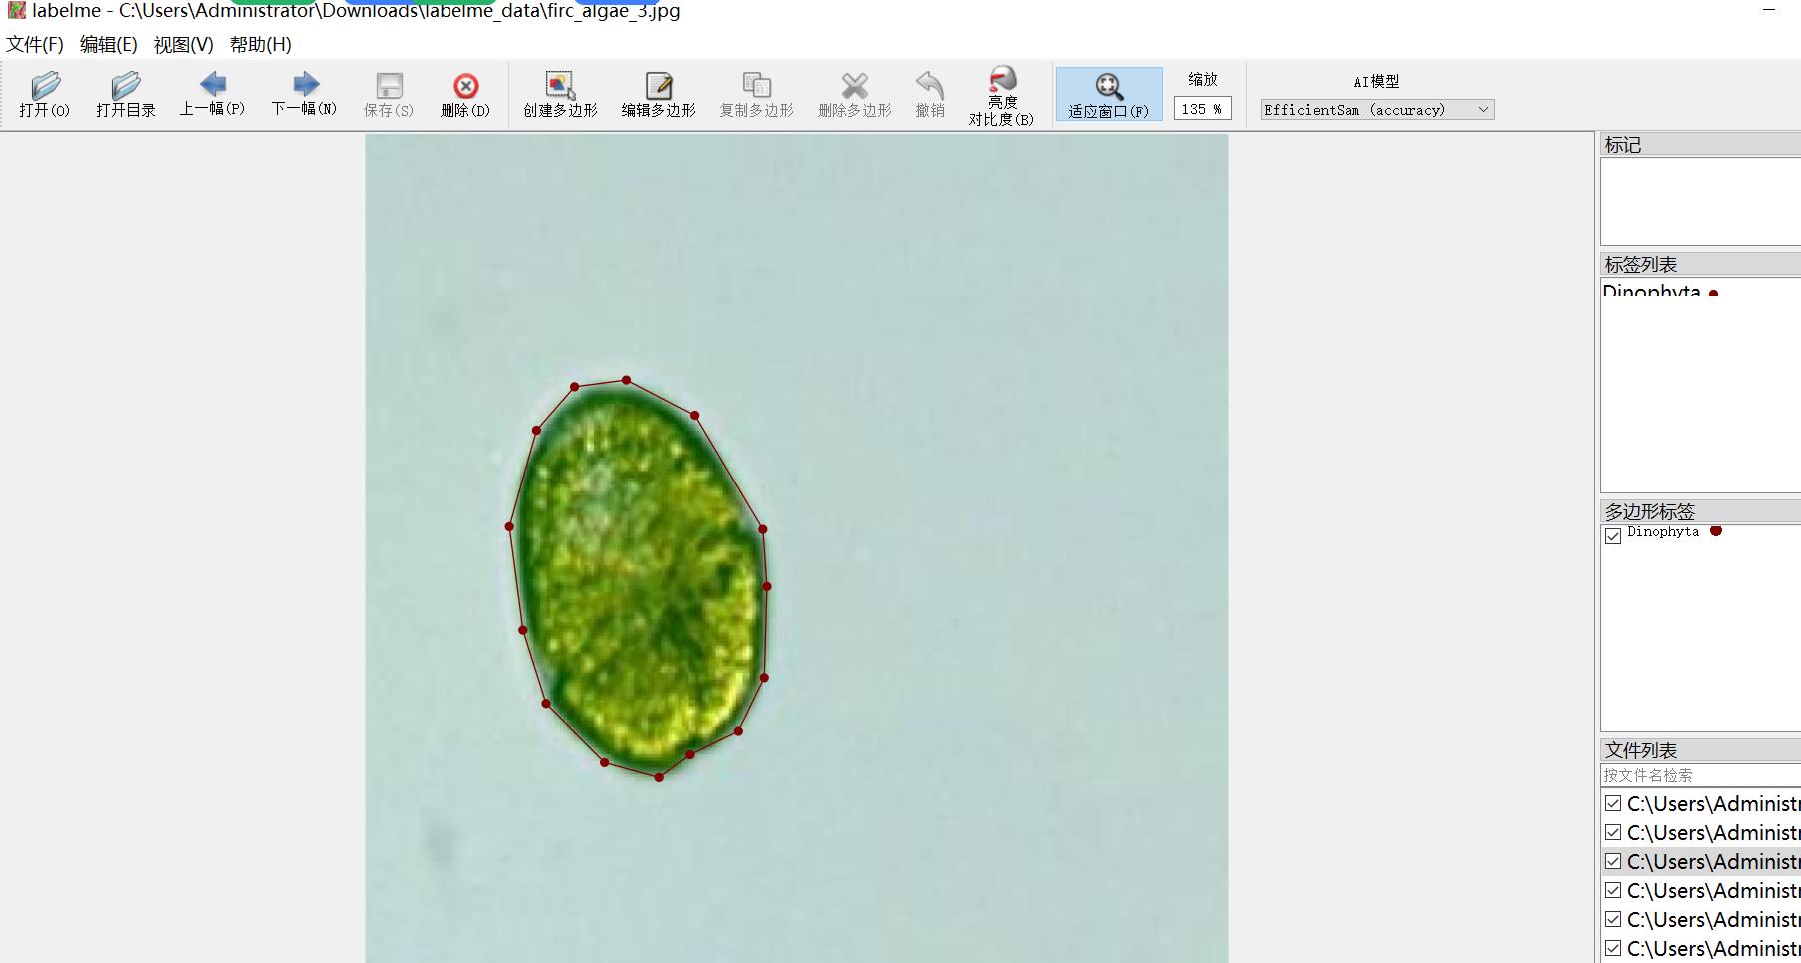Click the red Delete file (删除) icon
Screen dimensions: 1801x963
(x=465, y=94)
